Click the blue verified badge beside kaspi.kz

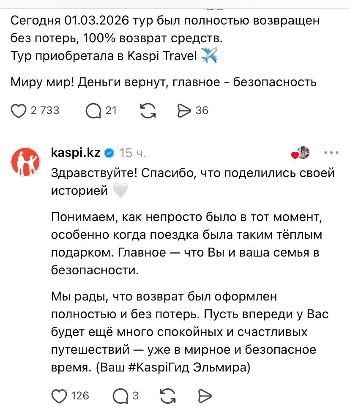click(x=109, y=153)
